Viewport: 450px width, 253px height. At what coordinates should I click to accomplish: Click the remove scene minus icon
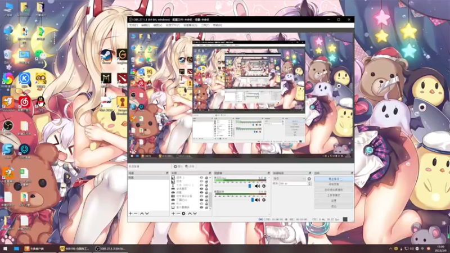136,214
